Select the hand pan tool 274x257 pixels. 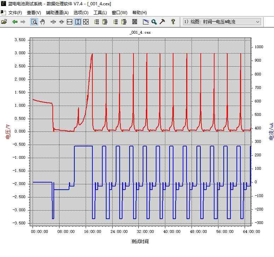pyautogui.click(x=42, y=22)
